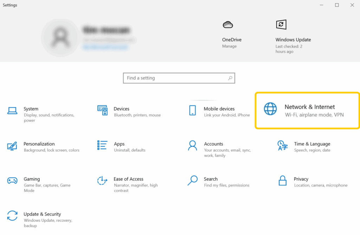Open Privacy padlock icon
The width and height of the screenshot is (360, 235).
pyautogui.click(x=282, y=181)
